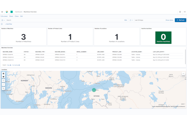Open the date quick menu dropdown

point(131,20)
